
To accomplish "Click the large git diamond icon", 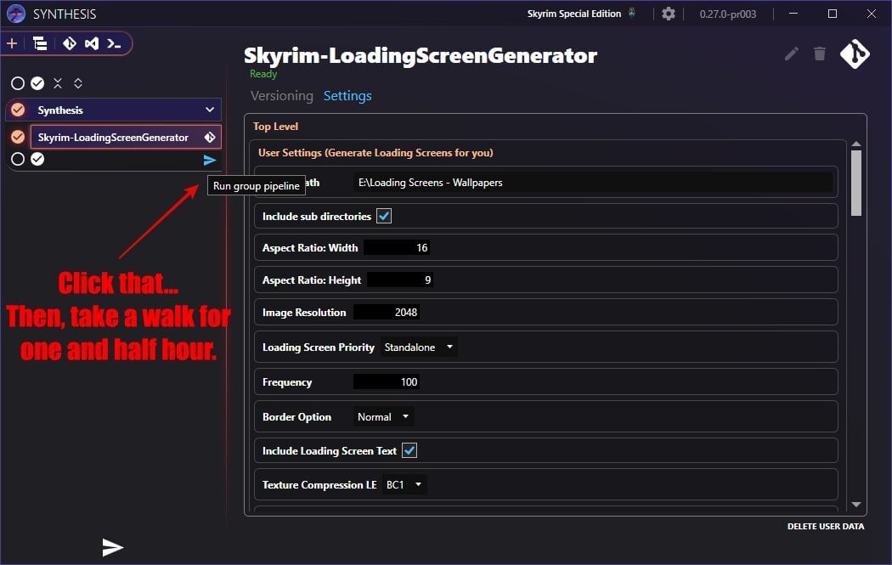I will tap(855, 54).
